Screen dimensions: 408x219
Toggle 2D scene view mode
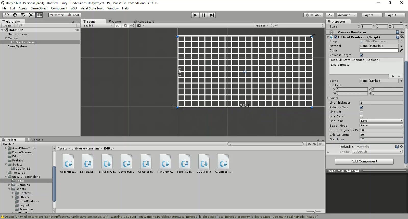tap(117, 25)
